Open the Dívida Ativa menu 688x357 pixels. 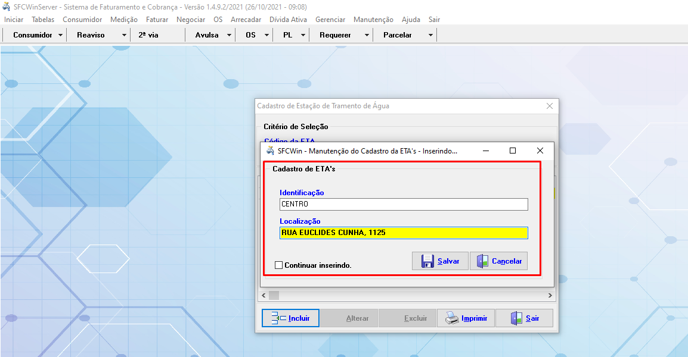pos(288,20)
